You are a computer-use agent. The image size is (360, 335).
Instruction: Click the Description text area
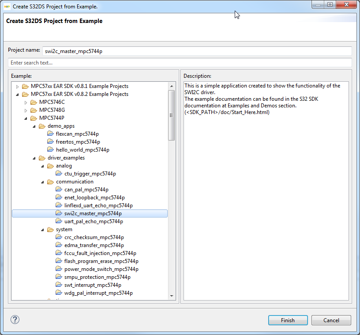pos(266,191)
